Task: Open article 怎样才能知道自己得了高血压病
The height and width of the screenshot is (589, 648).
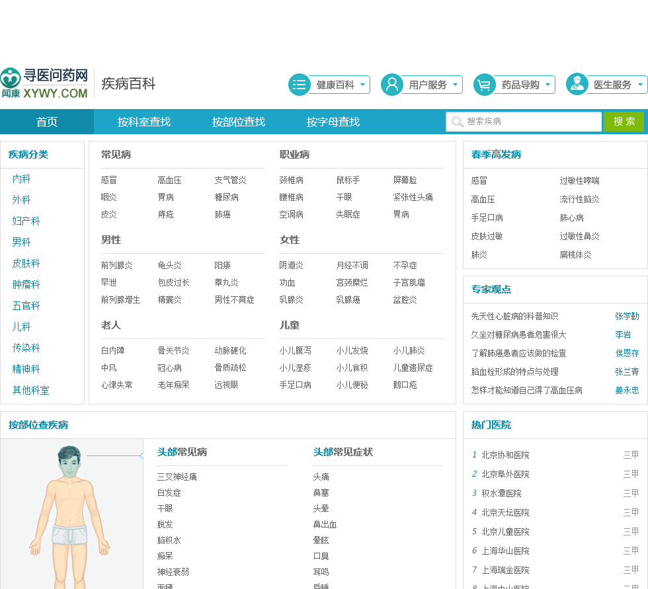Action: pos(527,390)
